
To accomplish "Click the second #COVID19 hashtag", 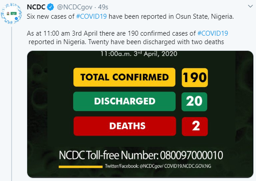I will tap(213, 33).
